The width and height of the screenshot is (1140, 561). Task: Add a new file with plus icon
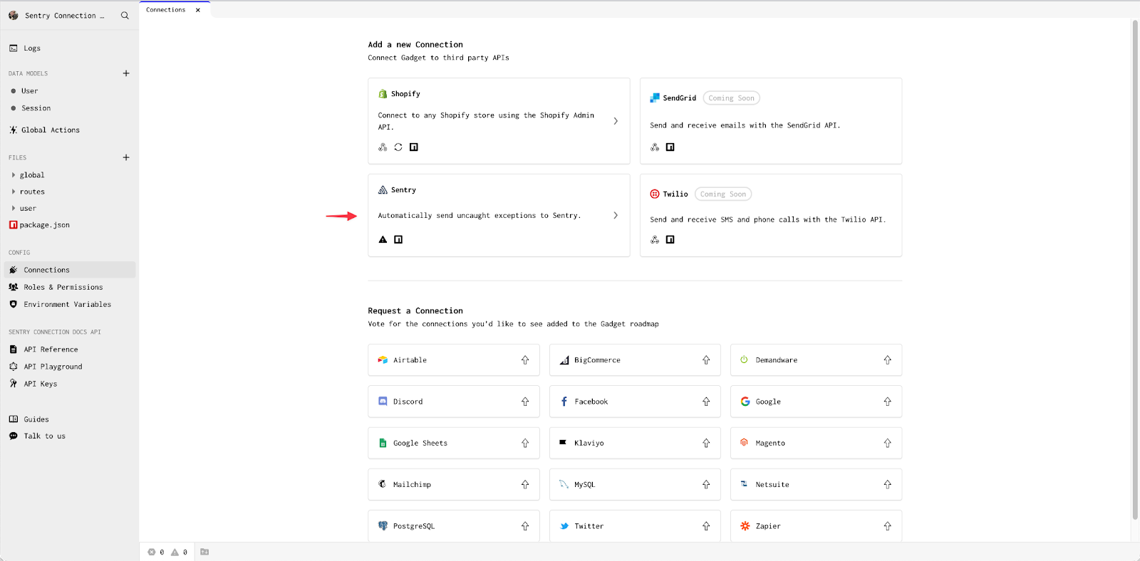pos(126,157)
